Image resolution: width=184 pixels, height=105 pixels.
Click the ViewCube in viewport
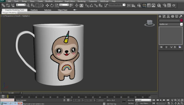coord(150,23)
